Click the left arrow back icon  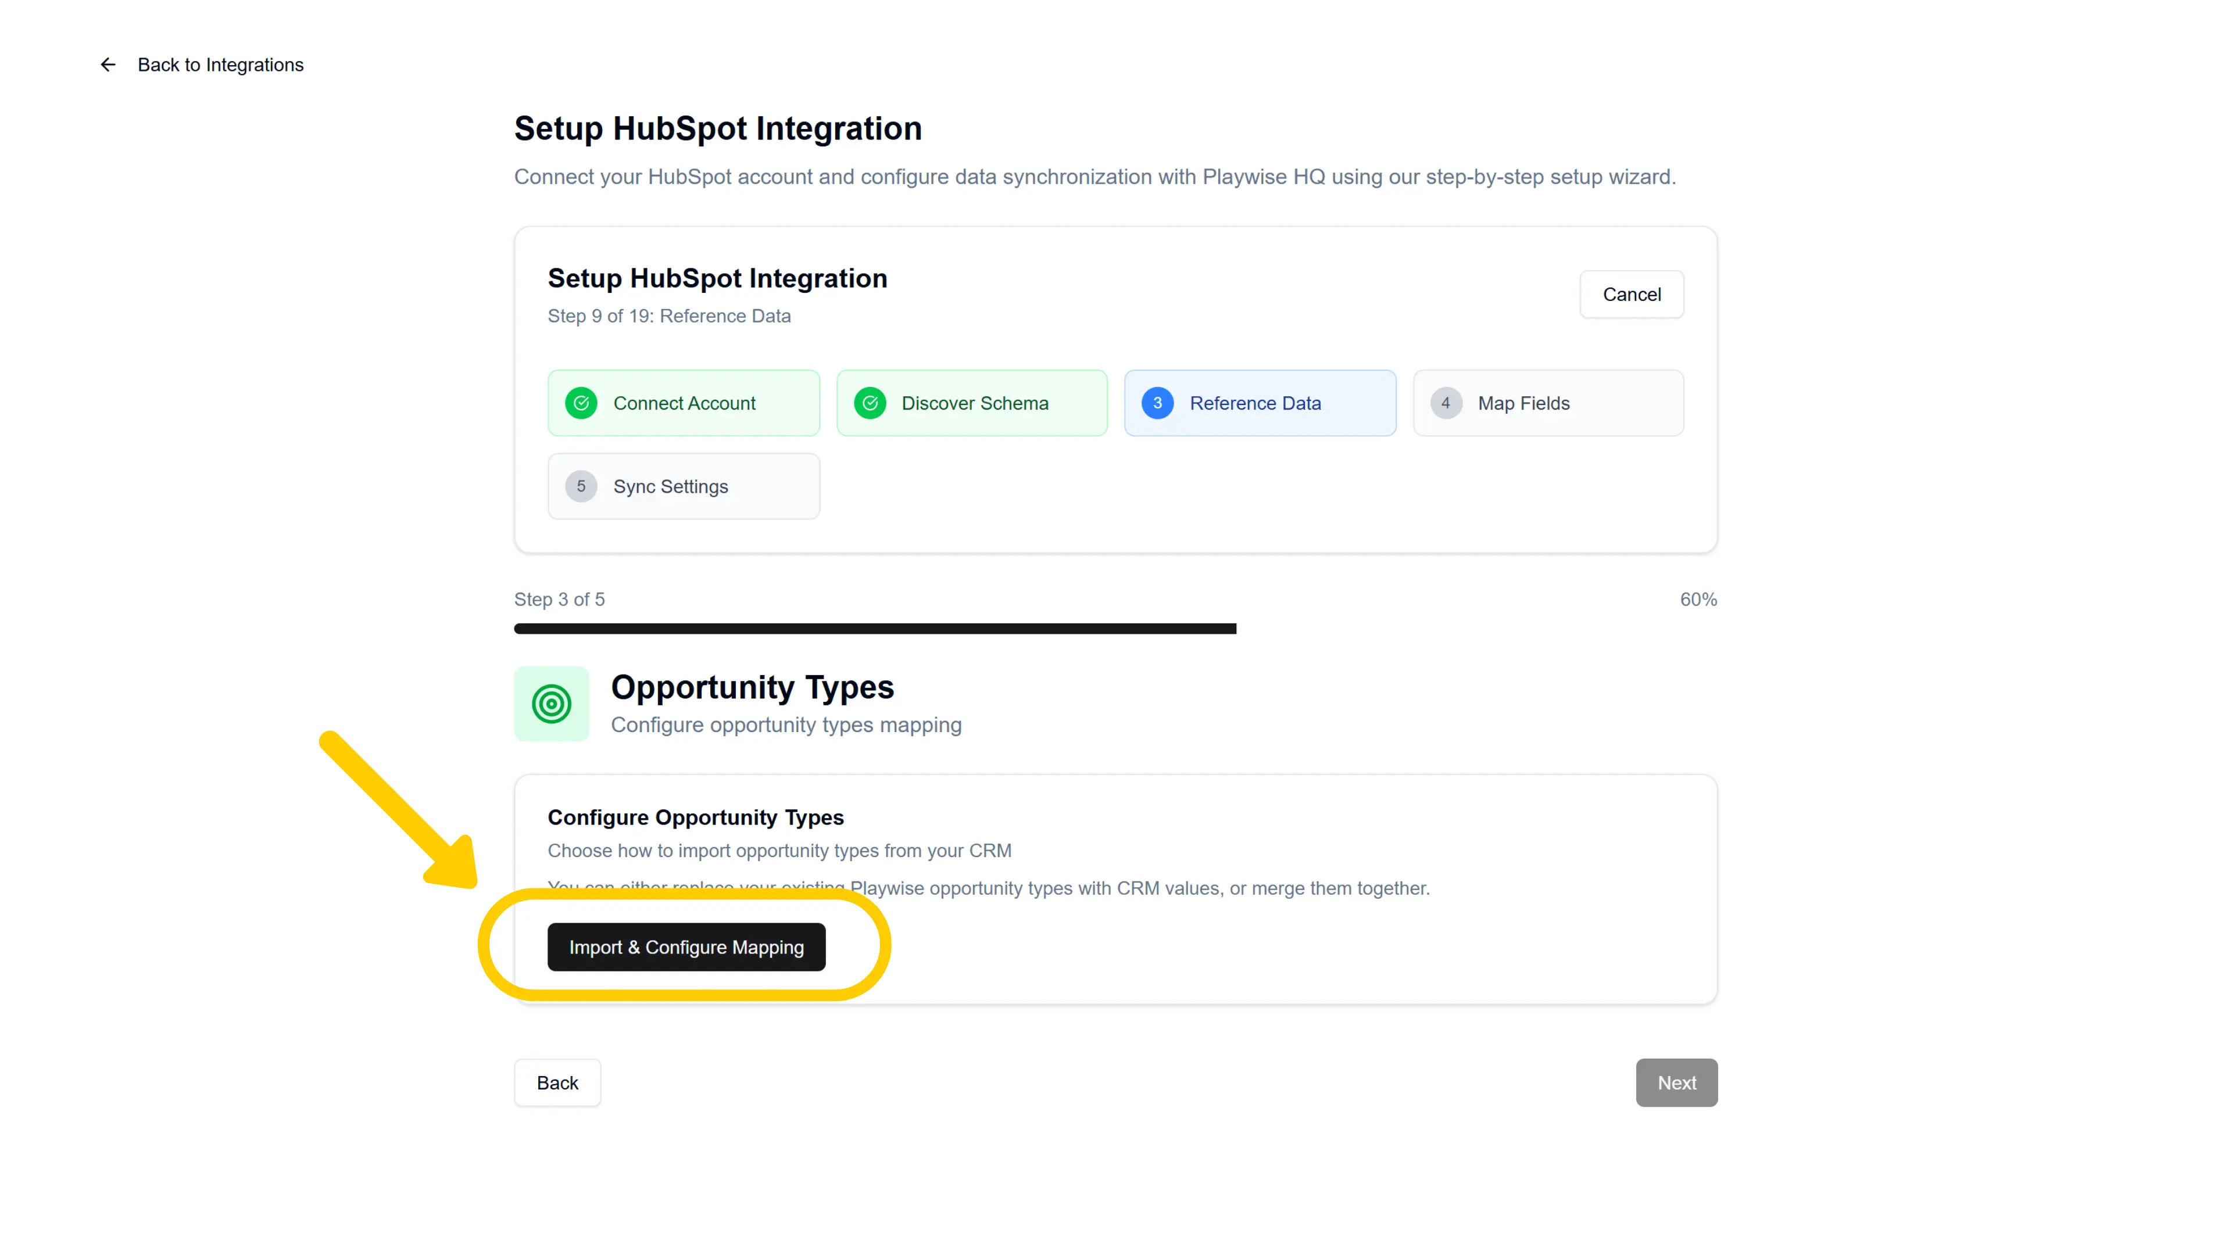coord(108,65)
